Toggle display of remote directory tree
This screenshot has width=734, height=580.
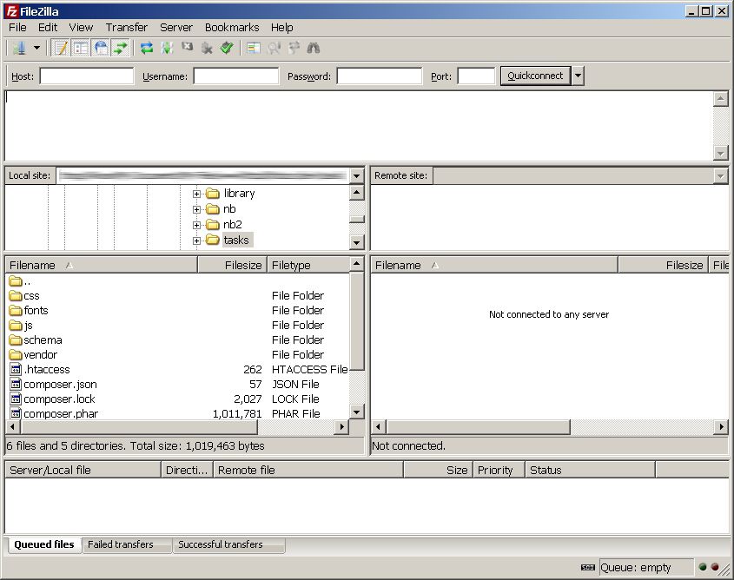(101, 48)
